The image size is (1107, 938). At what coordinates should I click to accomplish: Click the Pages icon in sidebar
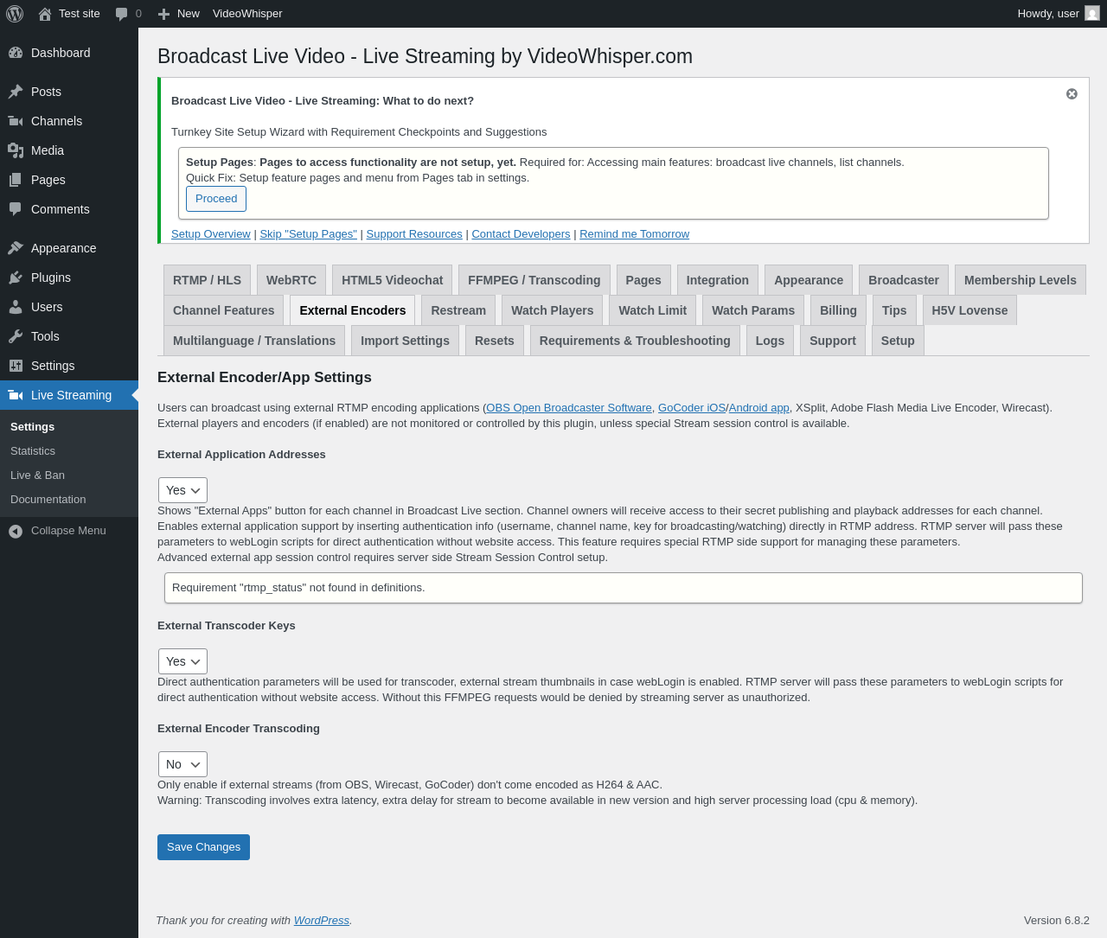tap(16, 180)
